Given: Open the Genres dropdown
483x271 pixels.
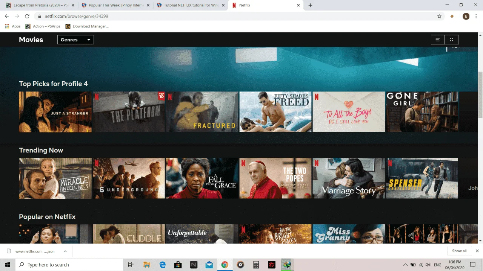Looking at the screenshot, I should click(x=75, y=40).
